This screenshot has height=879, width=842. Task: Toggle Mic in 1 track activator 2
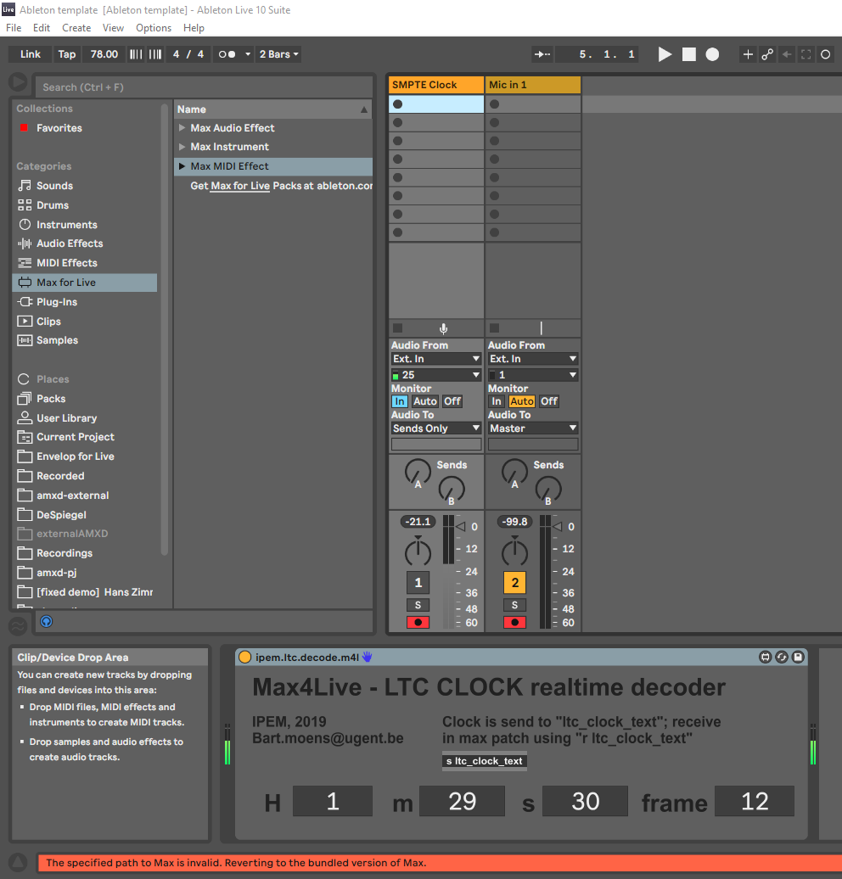pos(515,582)
